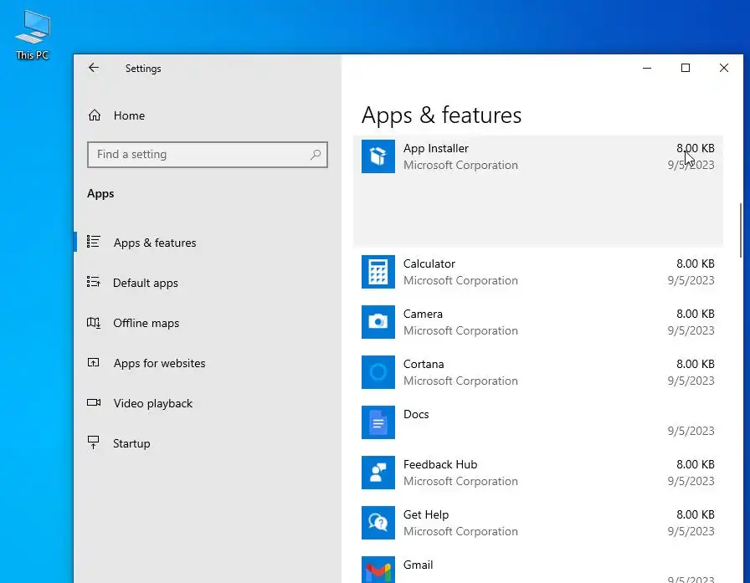Click the Home house icon
This screenshot has height=583, width=750.
pos(95,115)
